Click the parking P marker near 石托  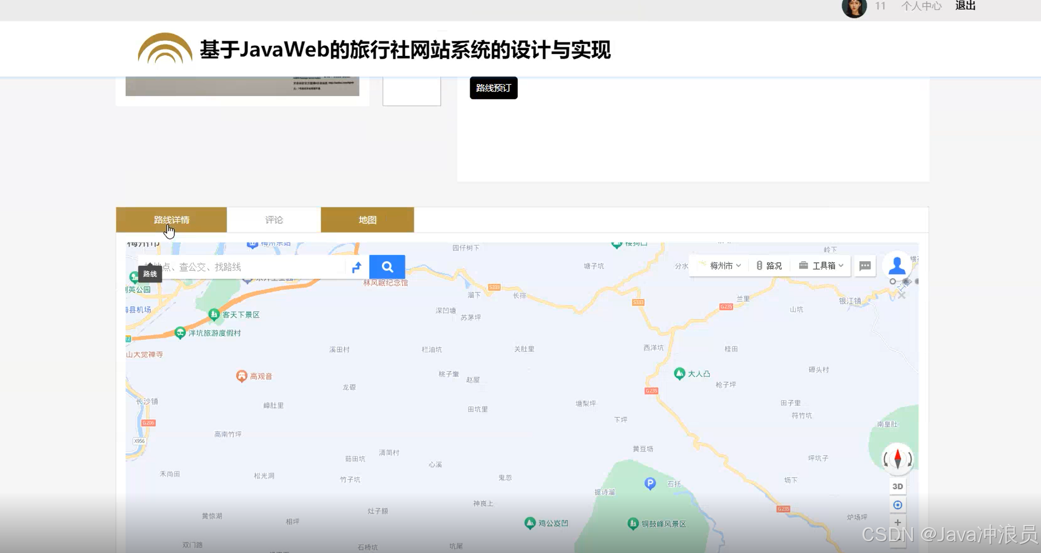650,483
